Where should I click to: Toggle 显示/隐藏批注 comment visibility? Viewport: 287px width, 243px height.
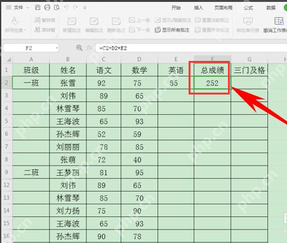click(x=173, y=20)
